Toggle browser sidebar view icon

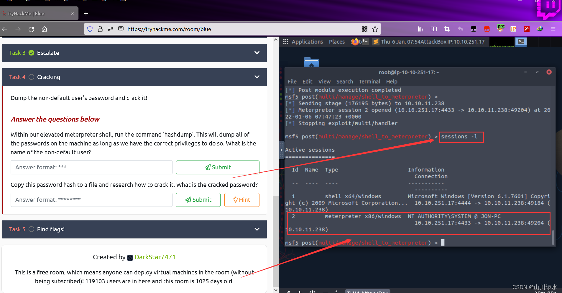coord(434,29)
